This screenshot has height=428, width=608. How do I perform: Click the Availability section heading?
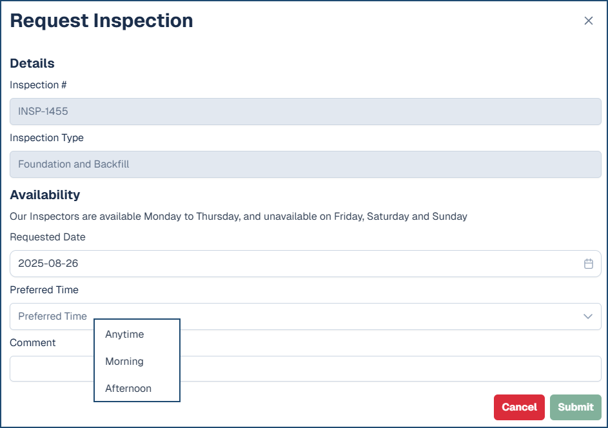pos(45,195)
